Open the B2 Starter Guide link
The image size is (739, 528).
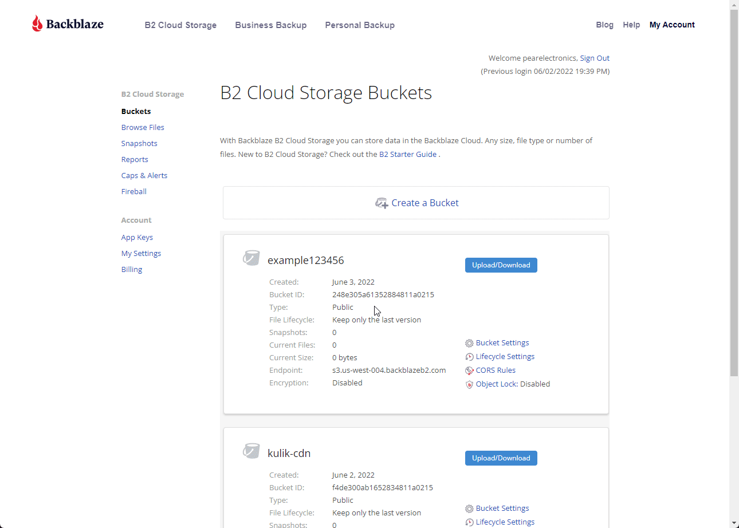pos(408,154)
